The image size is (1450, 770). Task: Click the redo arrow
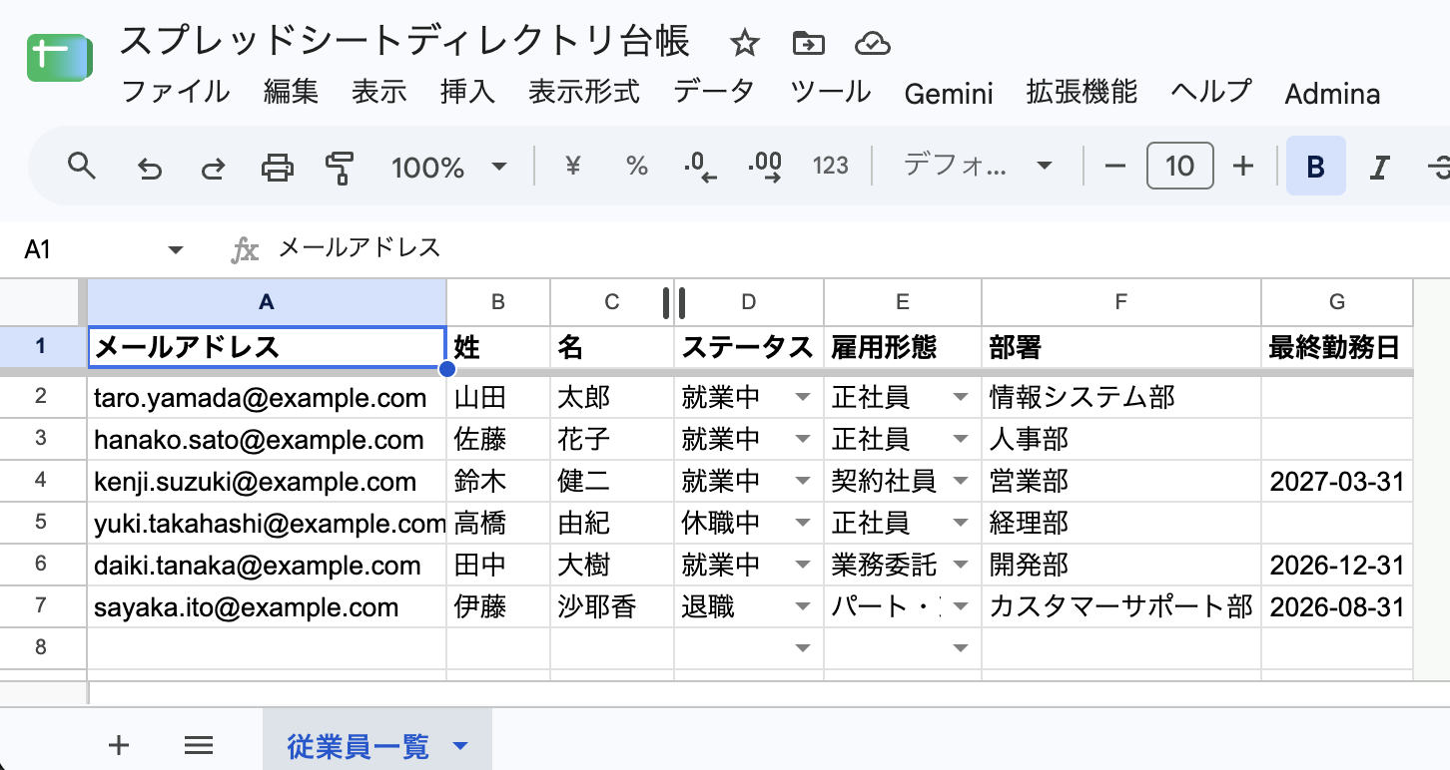[x=213, y=167]
